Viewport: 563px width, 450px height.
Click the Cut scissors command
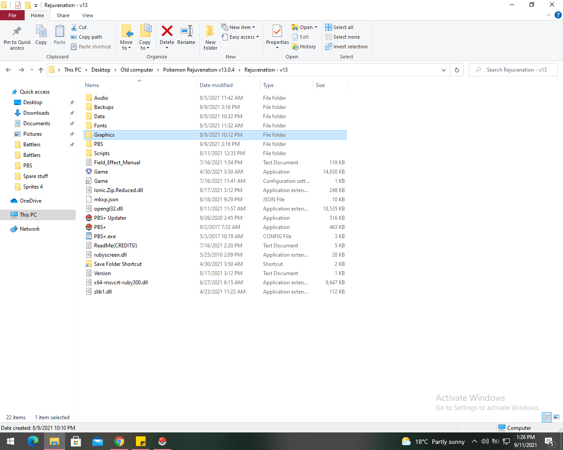pos(79,27)
